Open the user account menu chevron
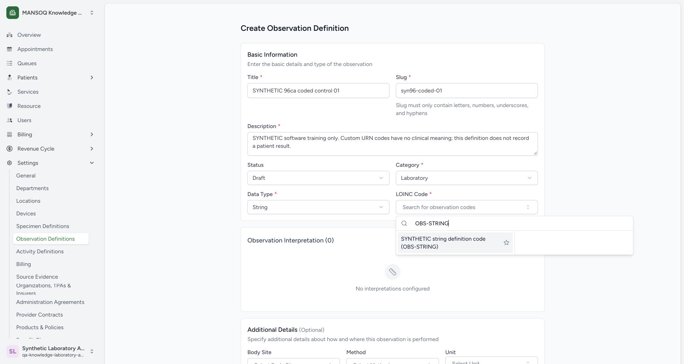This screenshot has width=684, height=364. (x=92, y=351)
